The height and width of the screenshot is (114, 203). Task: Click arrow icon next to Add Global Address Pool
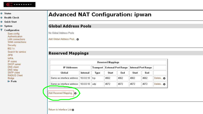click(x=77, y=39)
